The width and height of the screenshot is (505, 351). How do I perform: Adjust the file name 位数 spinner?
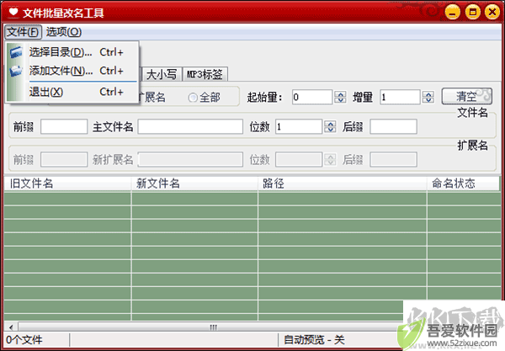pyautogui.click(x=330, y=126)
